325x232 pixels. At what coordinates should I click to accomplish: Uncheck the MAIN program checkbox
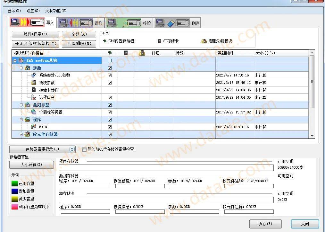click(x=110, y=127)
